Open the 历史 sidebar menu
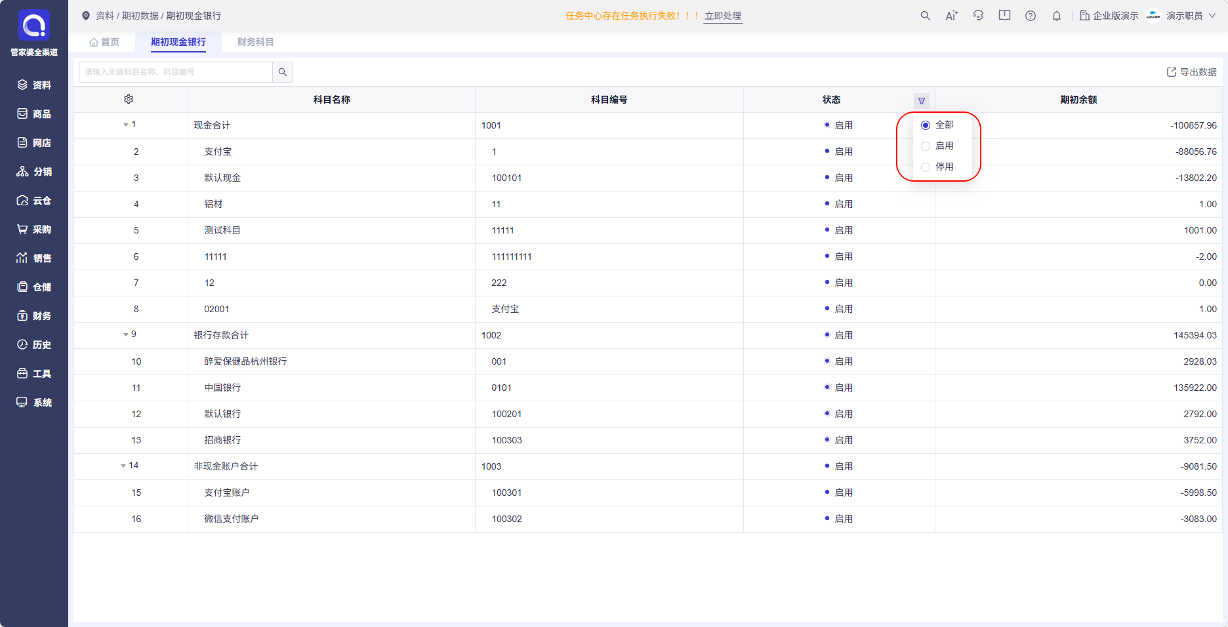Image resolution: width=1228 pixels, height=627 pixels. tap(34, 345)
